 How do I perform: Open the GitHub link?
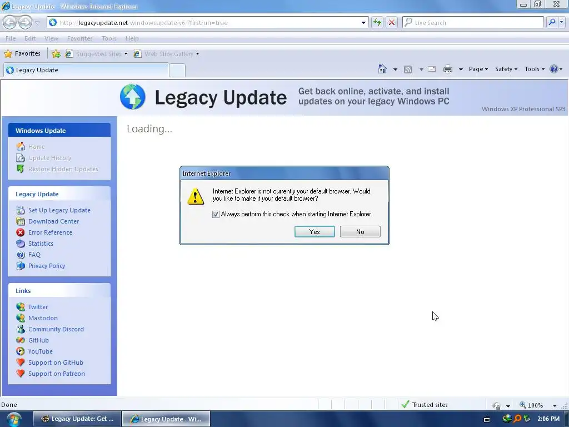(x=38, y=340)
